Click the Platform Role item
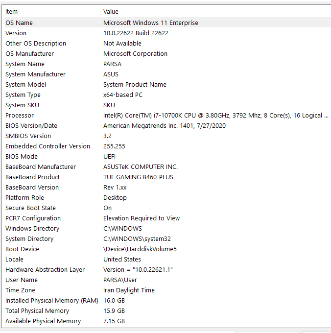This screenshot has width=331, height=333. pos(24,198)
